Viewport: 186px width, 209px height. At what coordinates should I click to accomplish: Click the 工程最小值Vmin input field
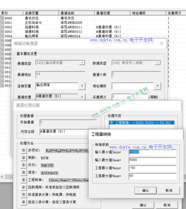tap(153, 168)
